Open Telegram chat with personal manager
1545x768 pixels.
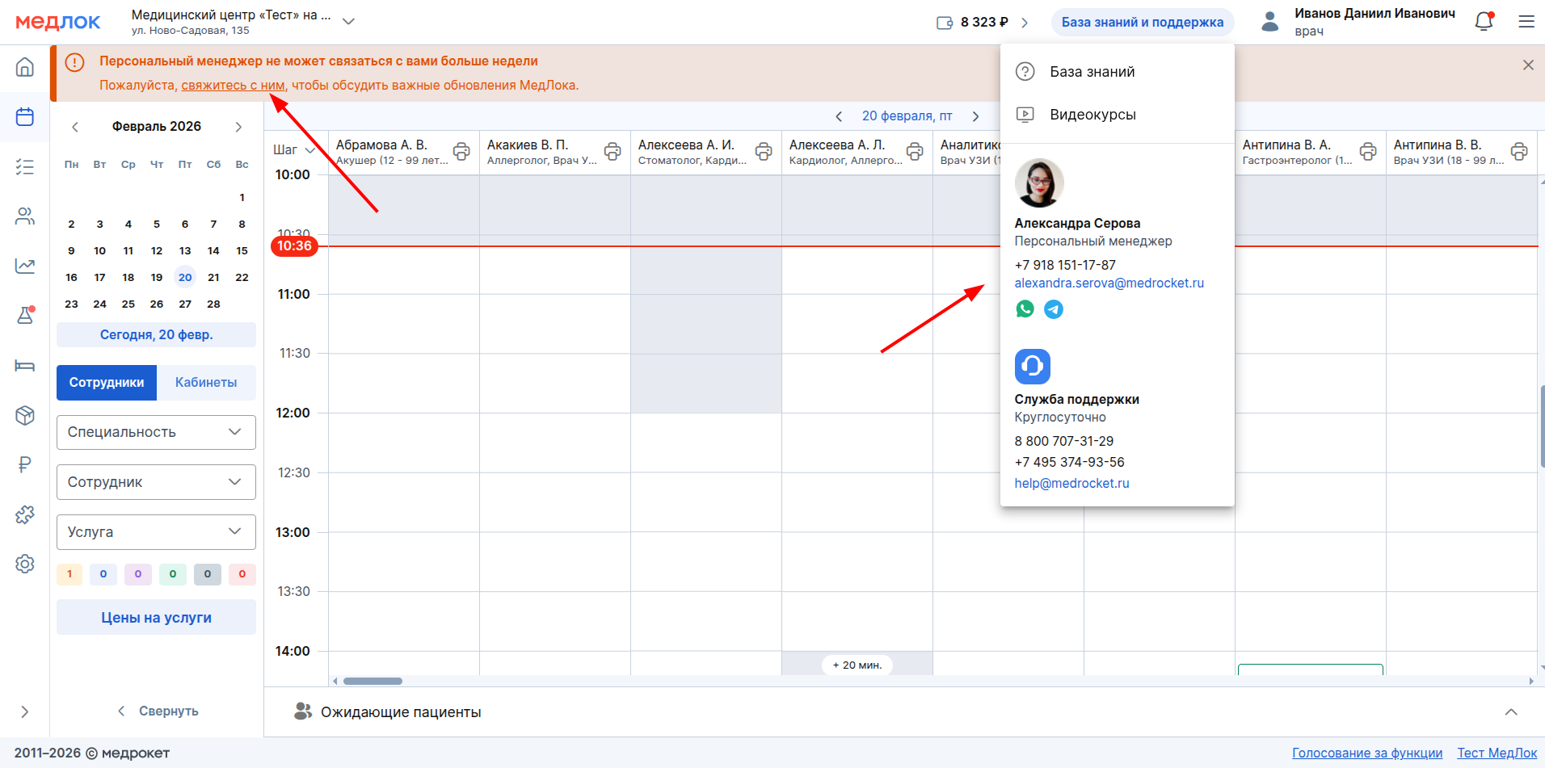click(1054, 309)
